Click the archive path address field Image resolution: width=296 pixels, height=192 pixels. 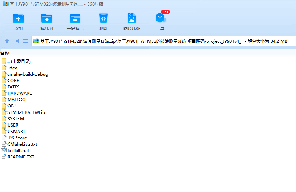[163, 41]
